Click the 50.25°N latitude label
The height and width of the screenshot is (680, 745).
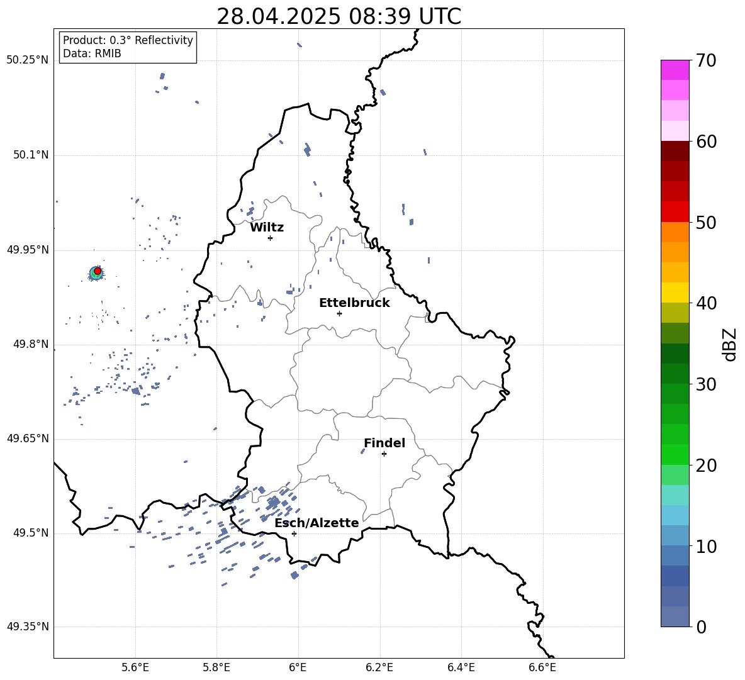pyautogui.click(x=28, y=60)
